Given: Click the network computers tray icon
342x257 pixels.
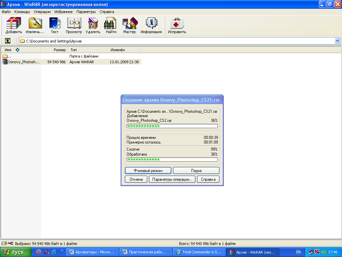Looking at the screenshot, I should coord(311,252).
